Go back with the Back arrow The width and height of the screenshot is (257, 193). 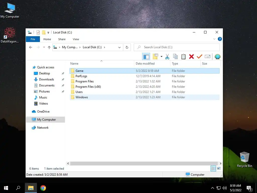coord(31,47)
